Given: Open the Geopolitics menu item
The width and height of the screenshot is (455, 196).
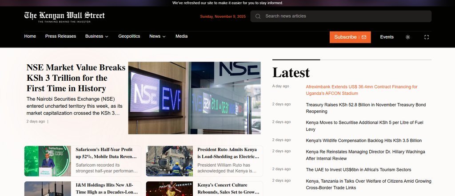Looking at the screenshot, I should 129,36.
